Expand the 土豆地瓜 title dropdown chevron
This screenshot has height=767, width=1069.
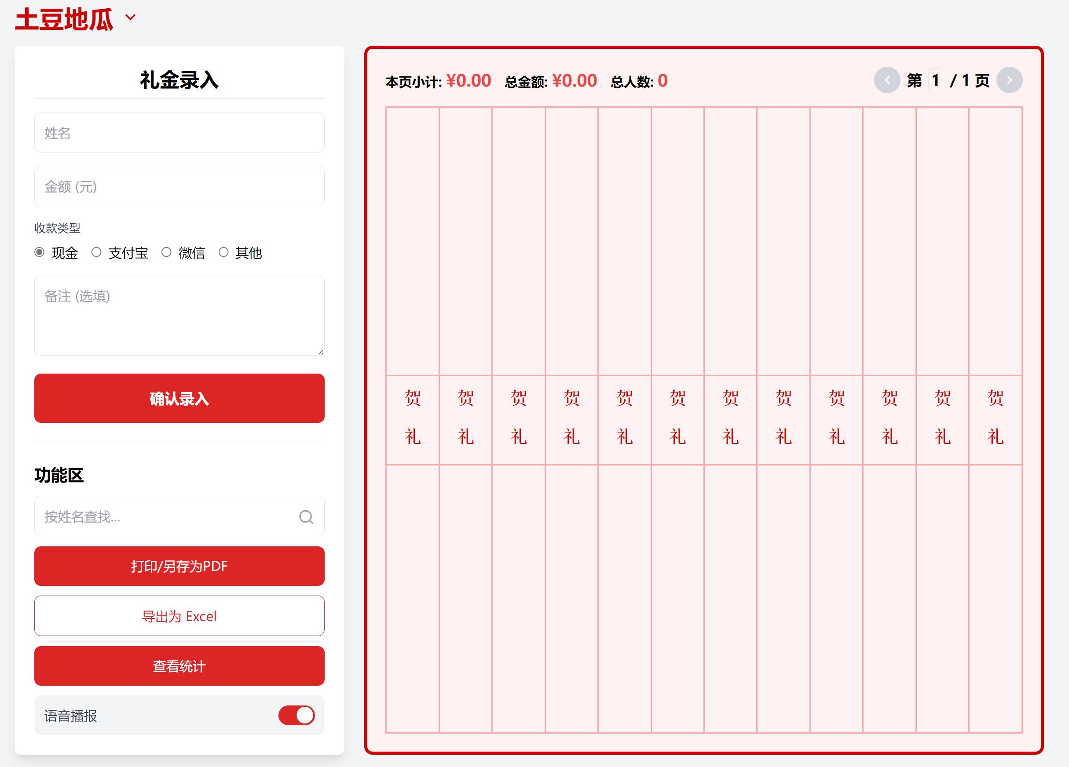pyautogui.click(x=131, y=18)
